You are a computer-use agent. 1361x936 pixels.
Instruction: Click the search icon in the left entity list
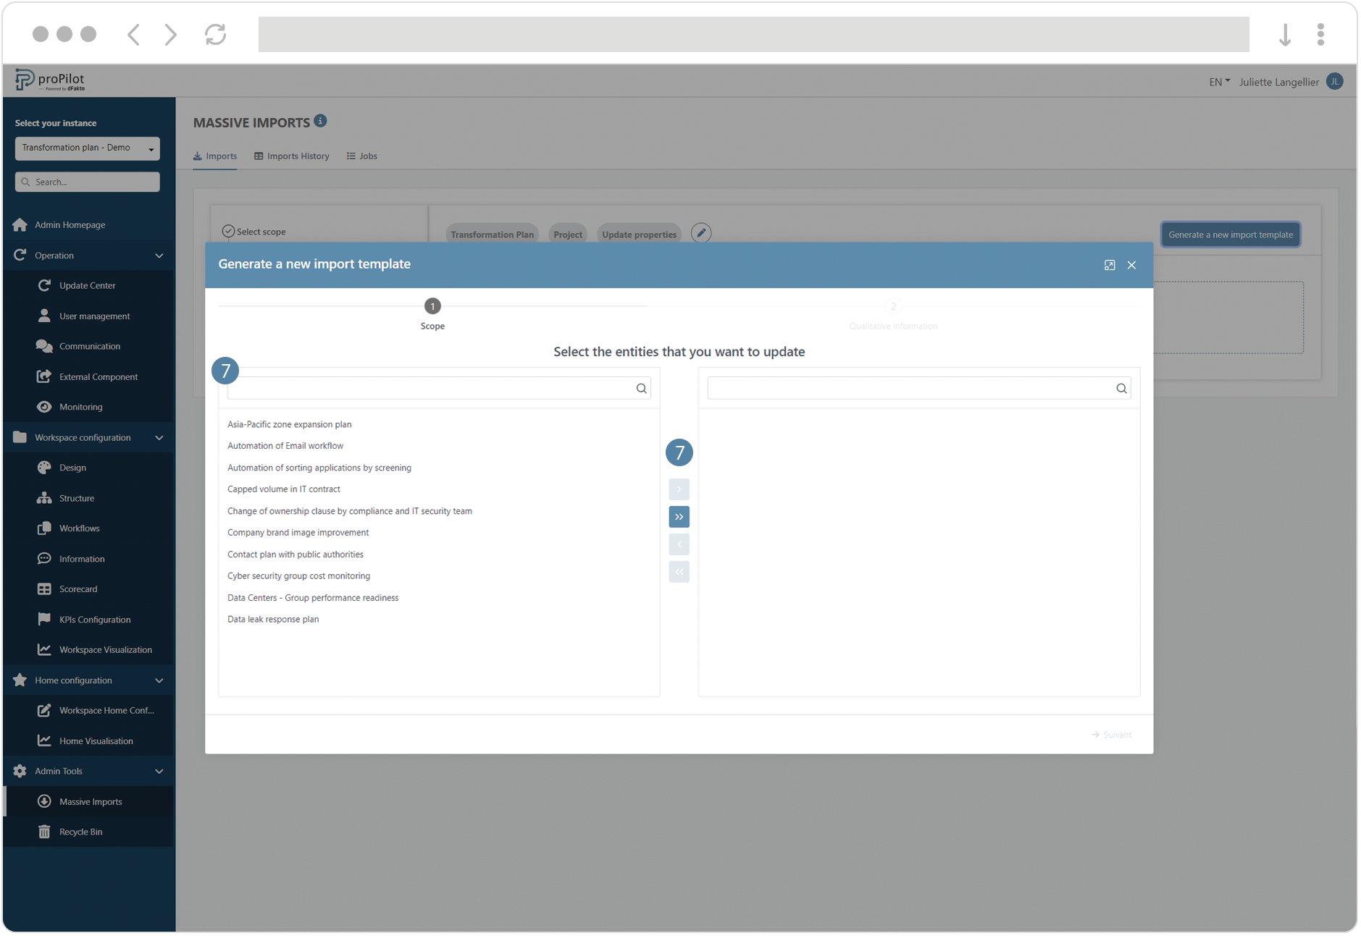pyautogui.click(x=641, y=389)
